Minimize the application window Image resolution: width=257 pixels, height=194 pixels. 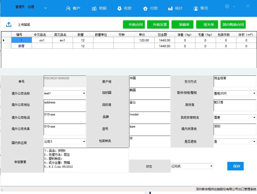coord(234,7)
